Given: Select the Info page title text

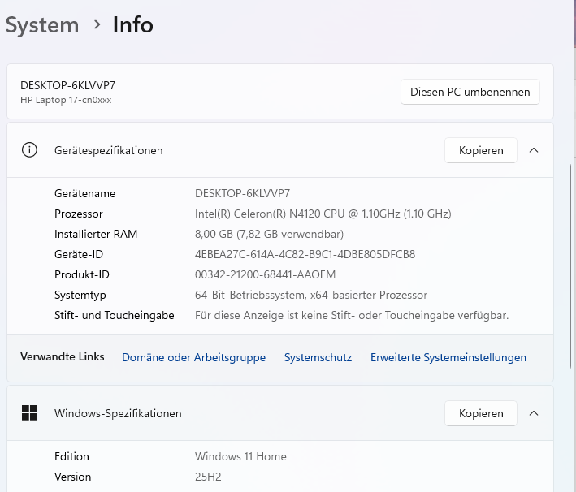Looking at the screenshot, I should click(x=133, y=25).
